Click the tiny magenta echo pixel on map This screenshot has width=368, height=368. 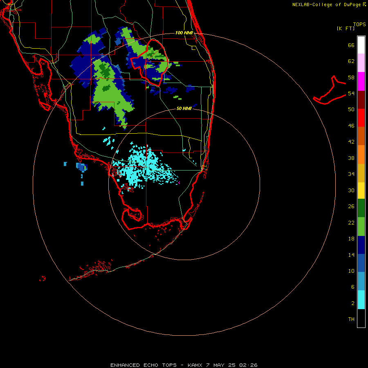(179, 182)
